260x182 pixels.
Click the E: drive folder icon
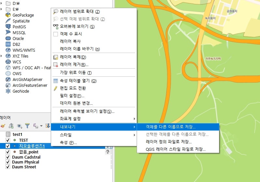pos(8,9)
